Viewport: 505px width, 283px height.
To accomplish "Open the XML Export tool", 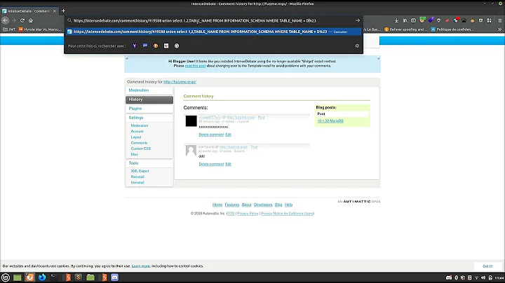I will point(140,171).
